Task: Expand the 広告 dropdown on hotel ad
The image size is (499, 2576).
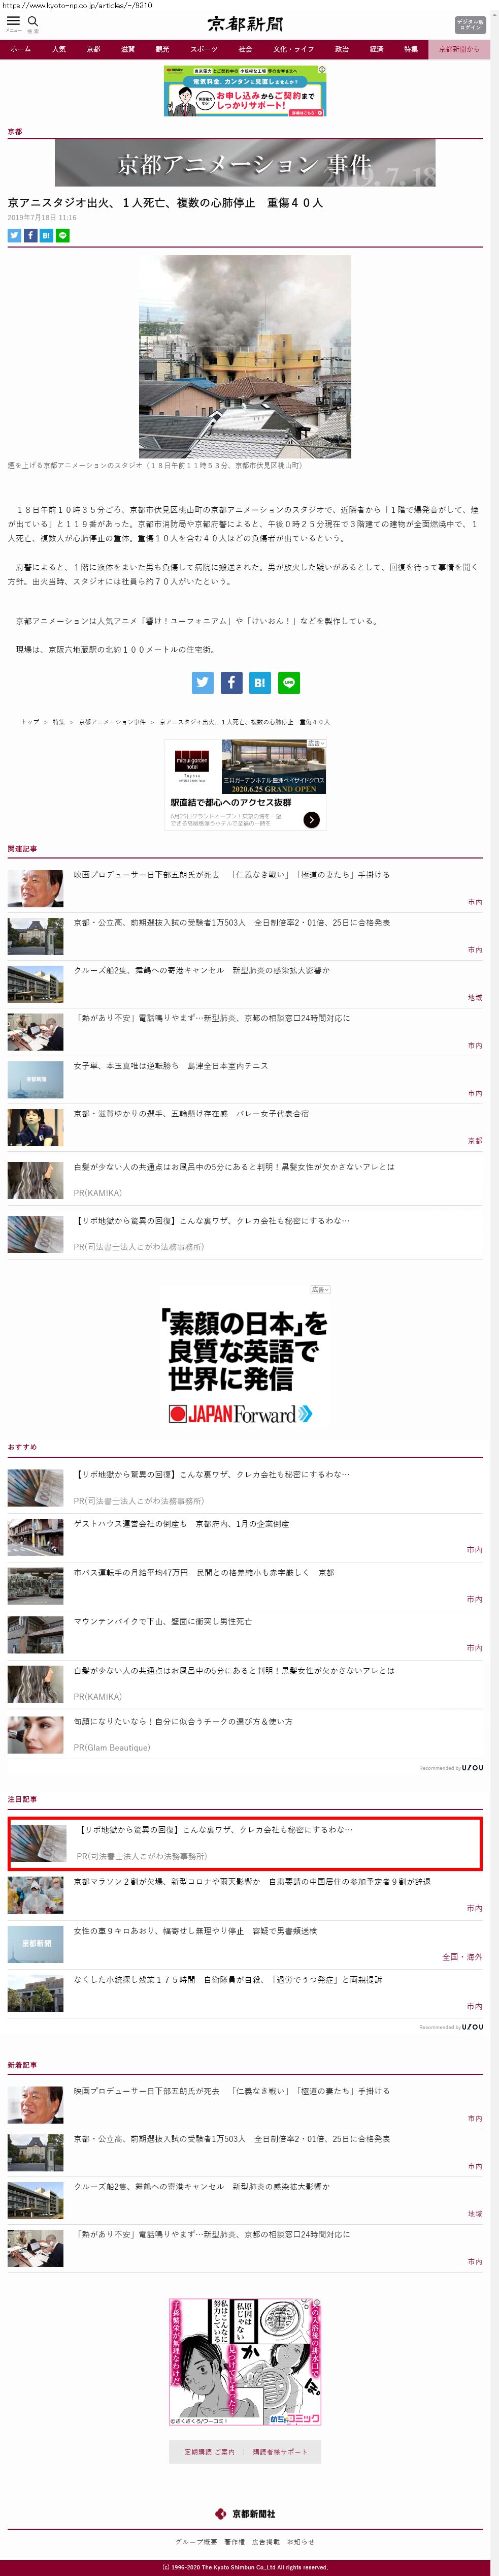Action: pyautogui.click(x=315, y=743)
